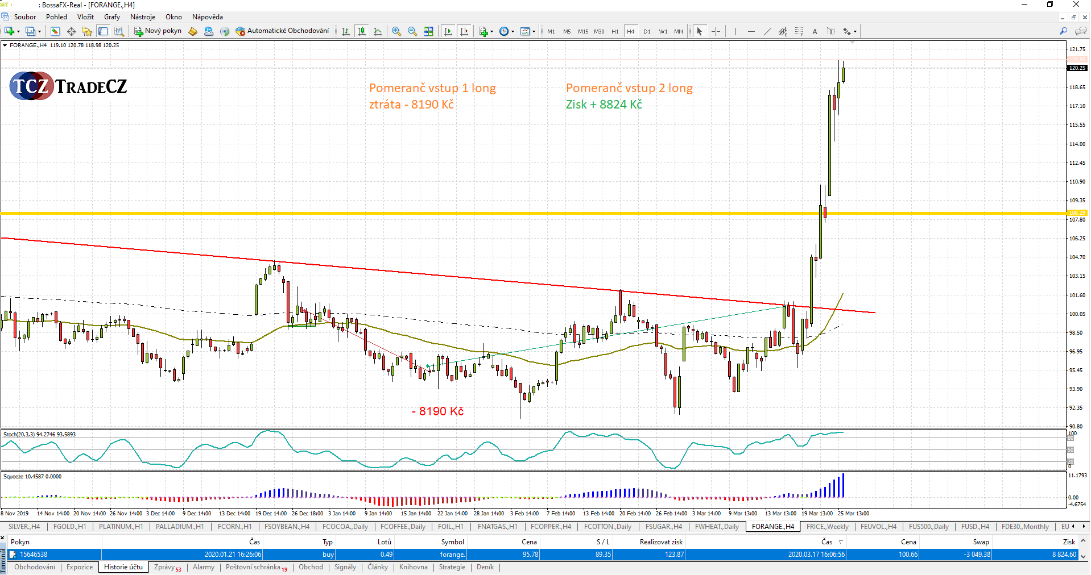Click the tile windows icon
1091x575 pixels.
(x=428, y=31)
